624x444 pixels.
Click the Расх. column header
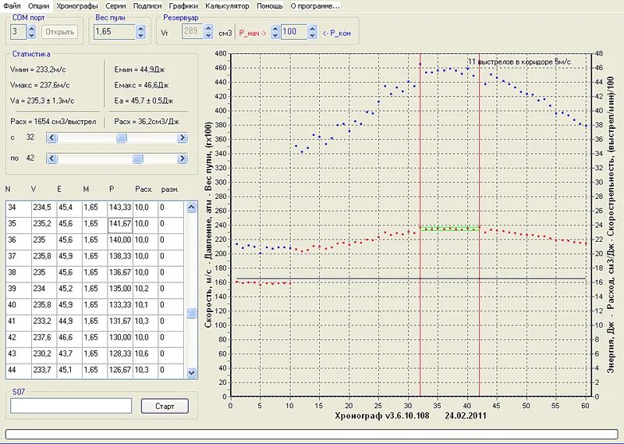point(144,189)
